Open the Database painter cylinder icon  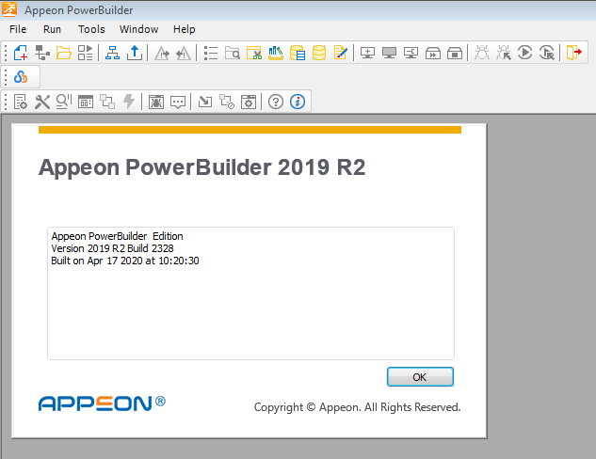click(319, 53)
